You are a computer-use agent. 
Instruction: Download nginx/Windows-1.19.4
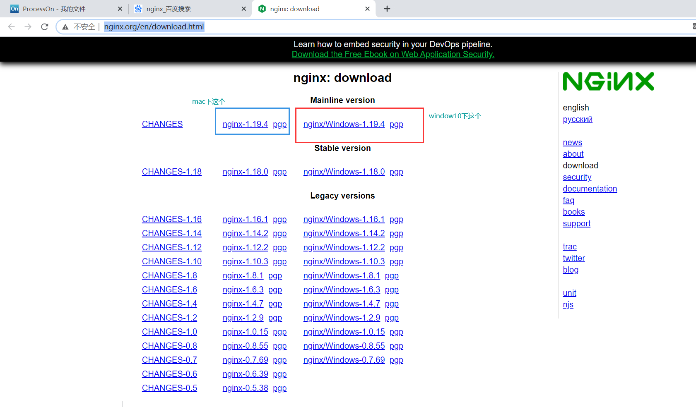click(x=344, y=124)
